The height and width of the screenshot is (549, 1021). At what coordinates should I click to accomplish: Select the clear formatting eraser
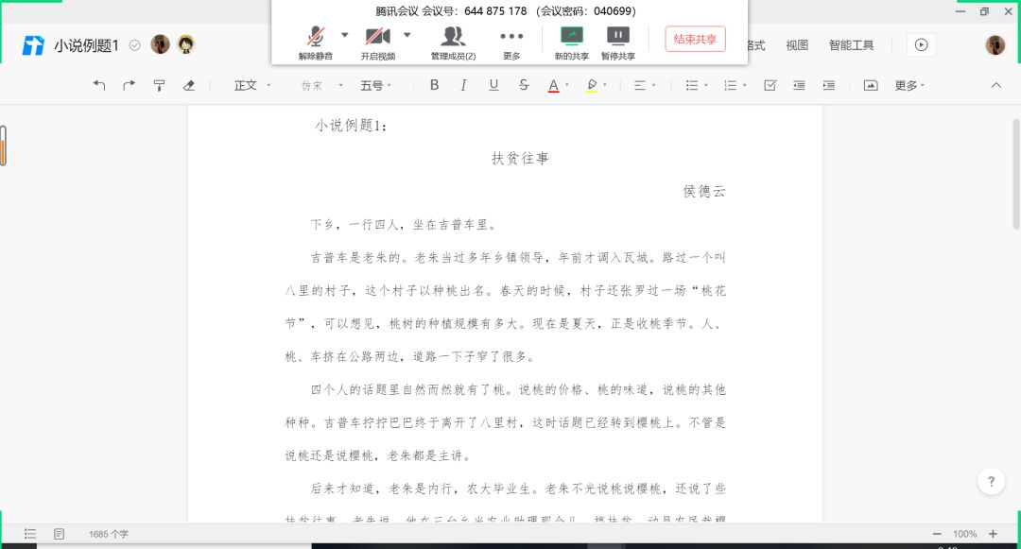click(x=188, y=85)
